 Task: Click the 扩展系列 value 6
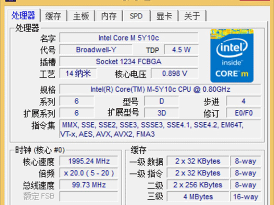[77, 113]
